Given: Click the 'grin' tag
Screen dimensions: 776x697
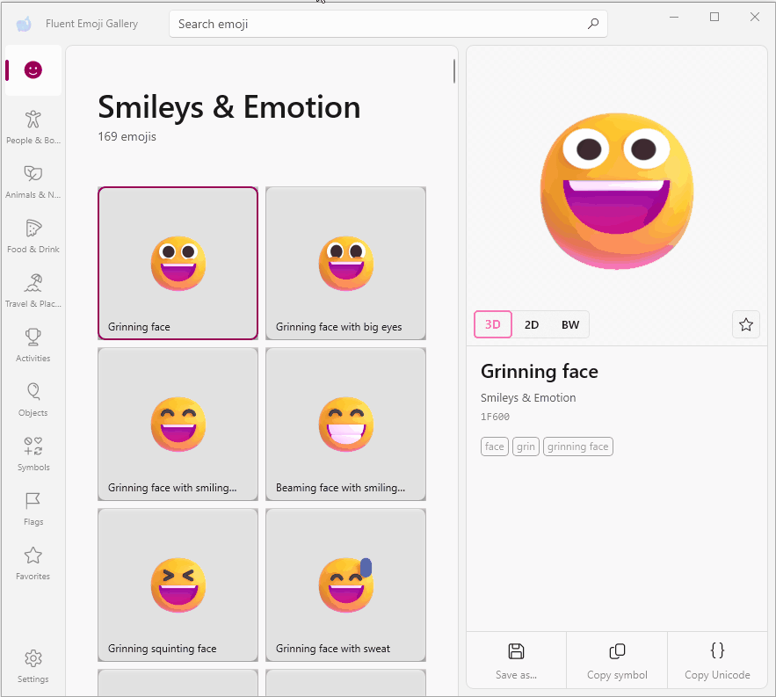Looking at the screenshot, I should [x=526, y=447].
